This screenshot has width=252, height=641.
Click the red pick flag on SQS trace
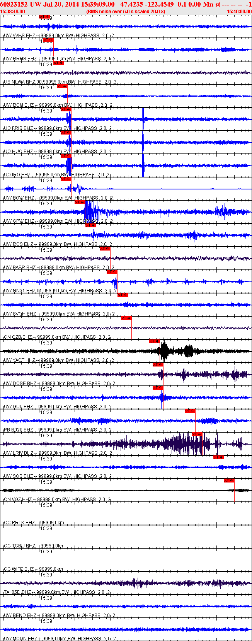pos(218,457)
